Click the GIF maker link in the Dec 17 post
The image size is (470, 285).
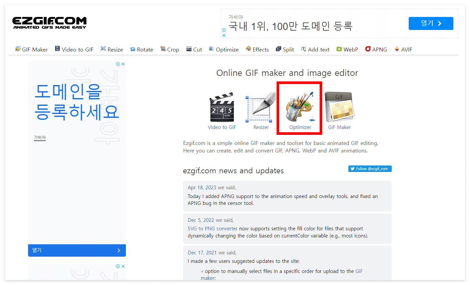click(x=282, y=275)
